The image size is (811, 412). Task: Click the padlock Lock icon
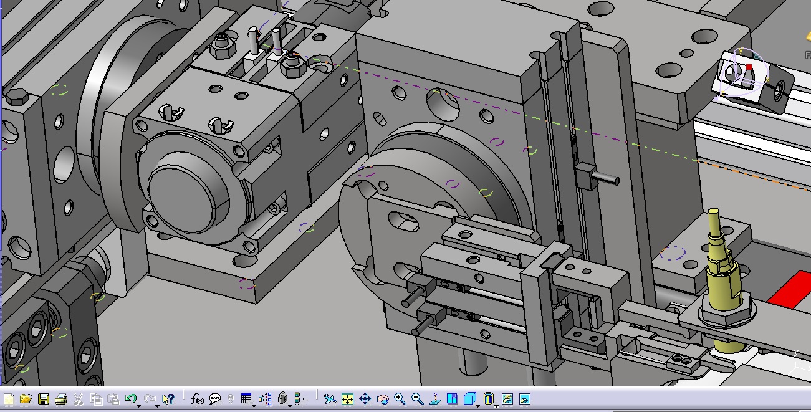(x=282, y=398)
